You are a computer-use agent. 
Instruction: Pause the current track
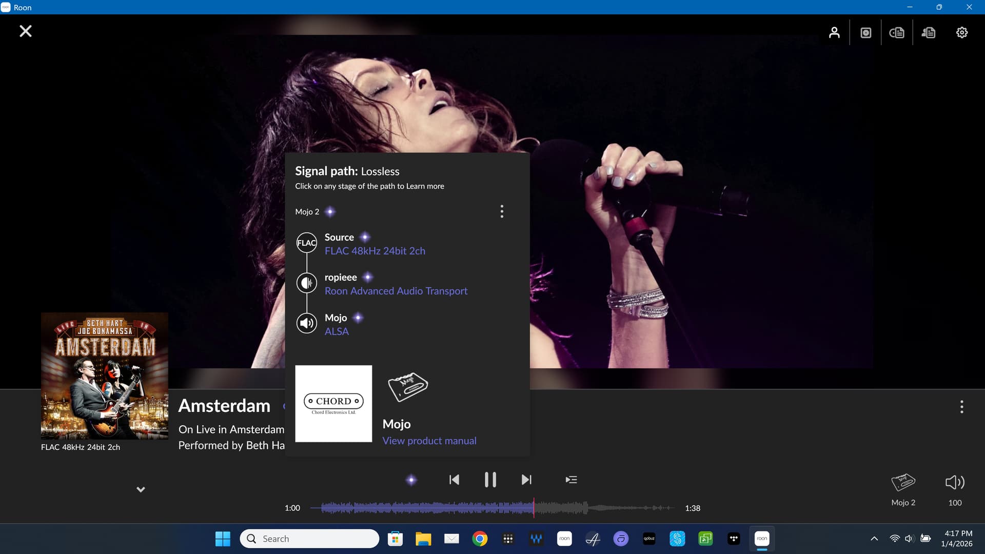[x=490, y=480]
